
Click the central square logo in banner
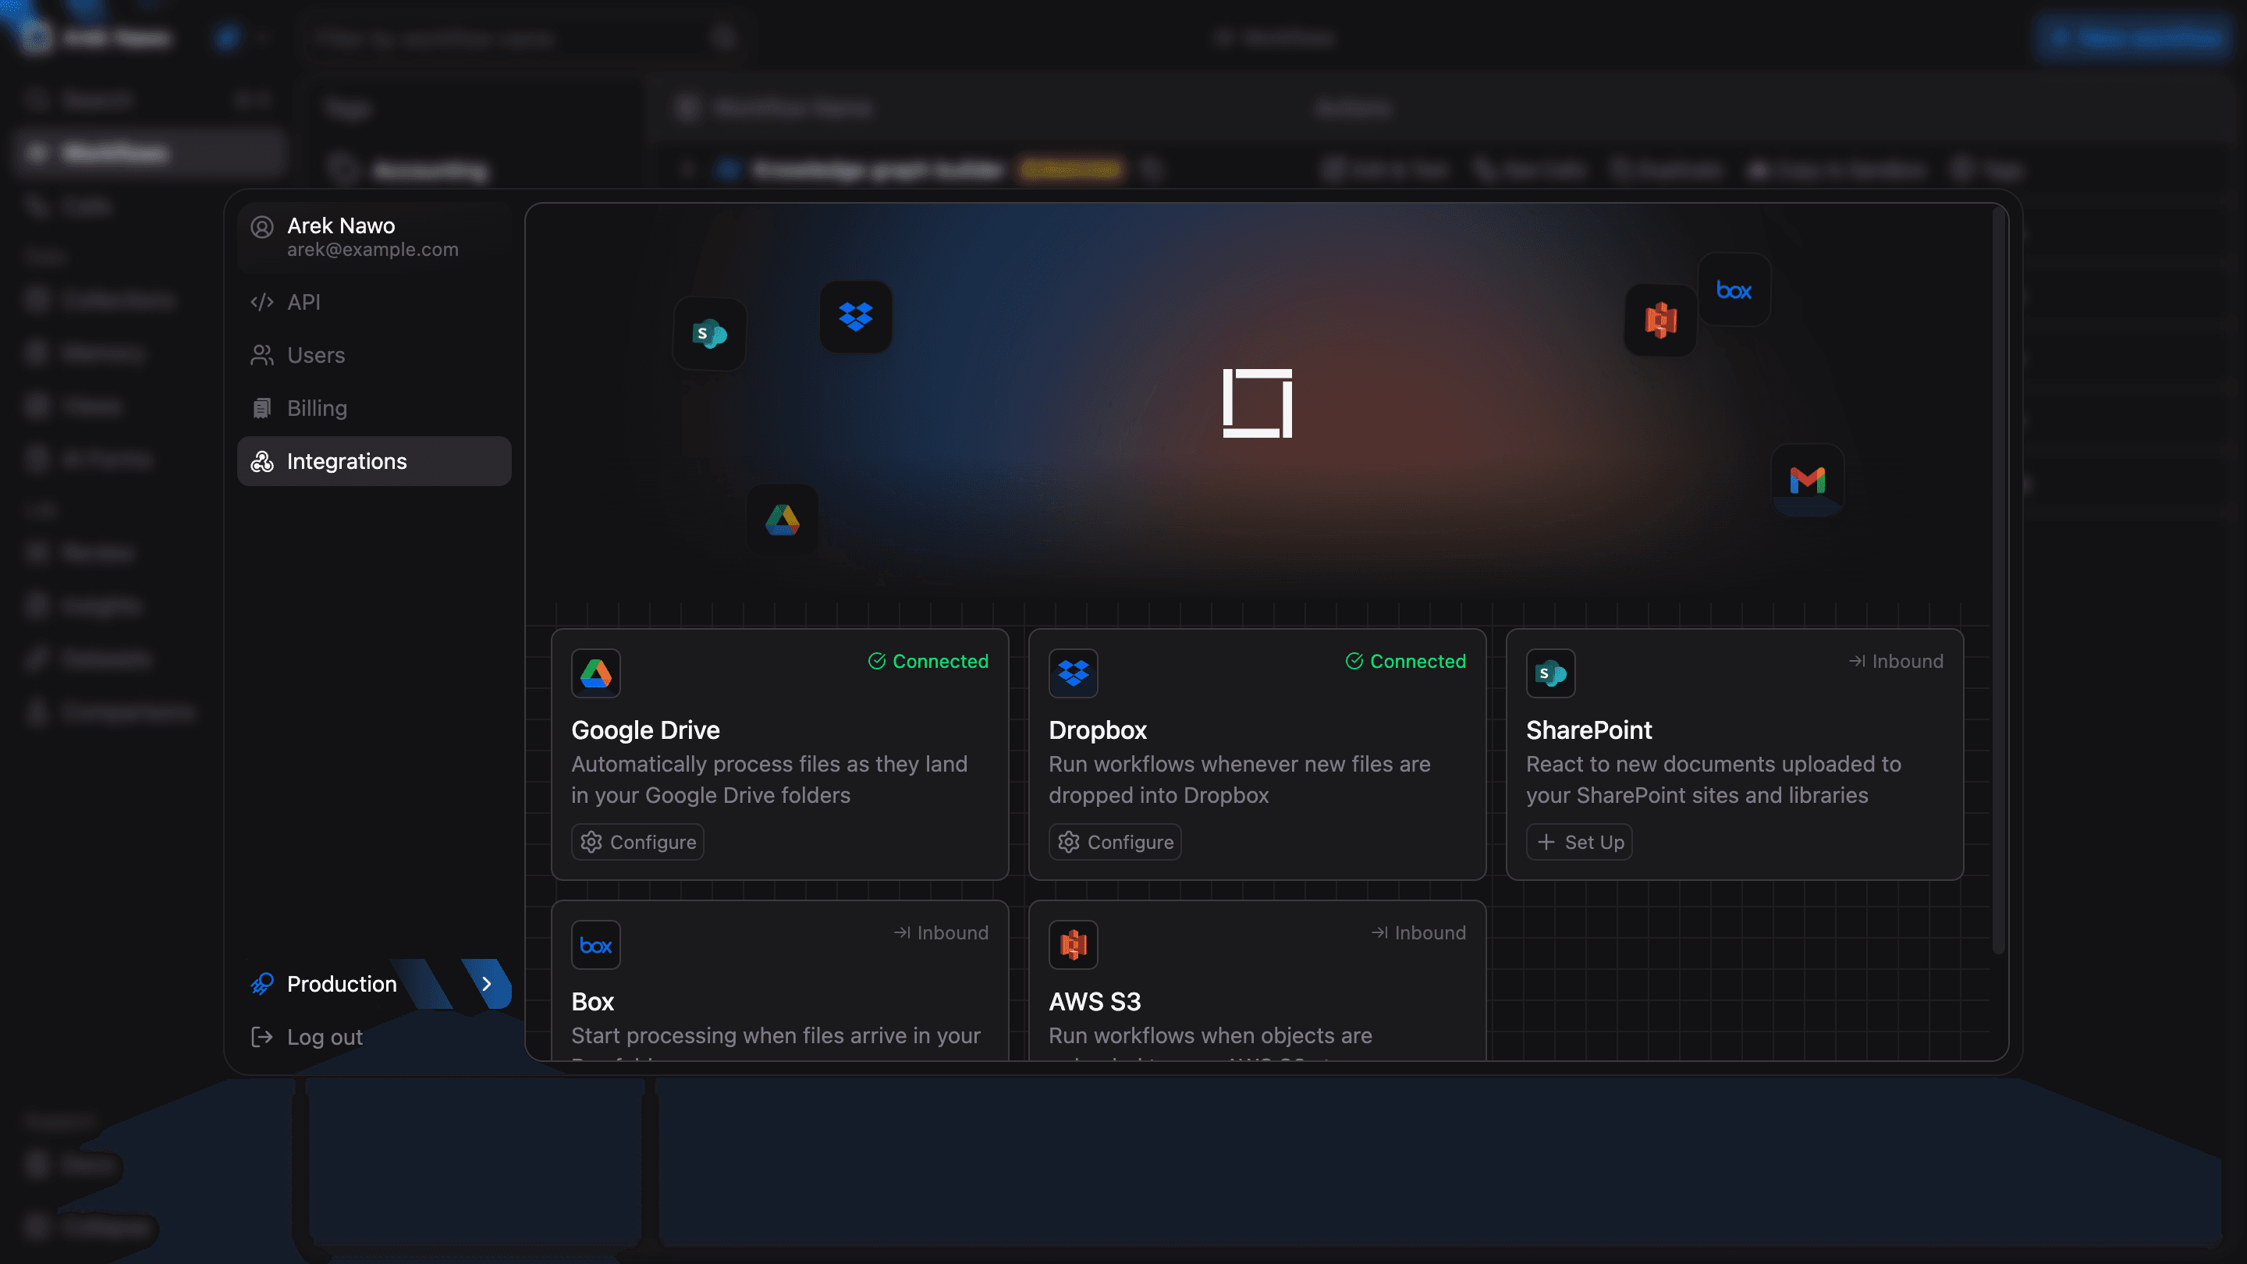1257,403
